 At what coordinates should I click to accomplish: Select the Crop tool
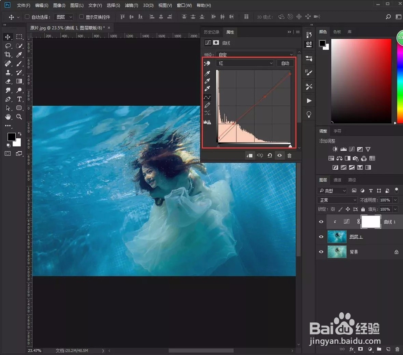8,54
